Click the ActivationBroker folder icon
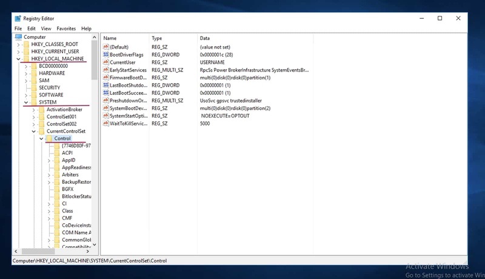The width and height of the screenshot is (485, 279). (x=42, y=110)
